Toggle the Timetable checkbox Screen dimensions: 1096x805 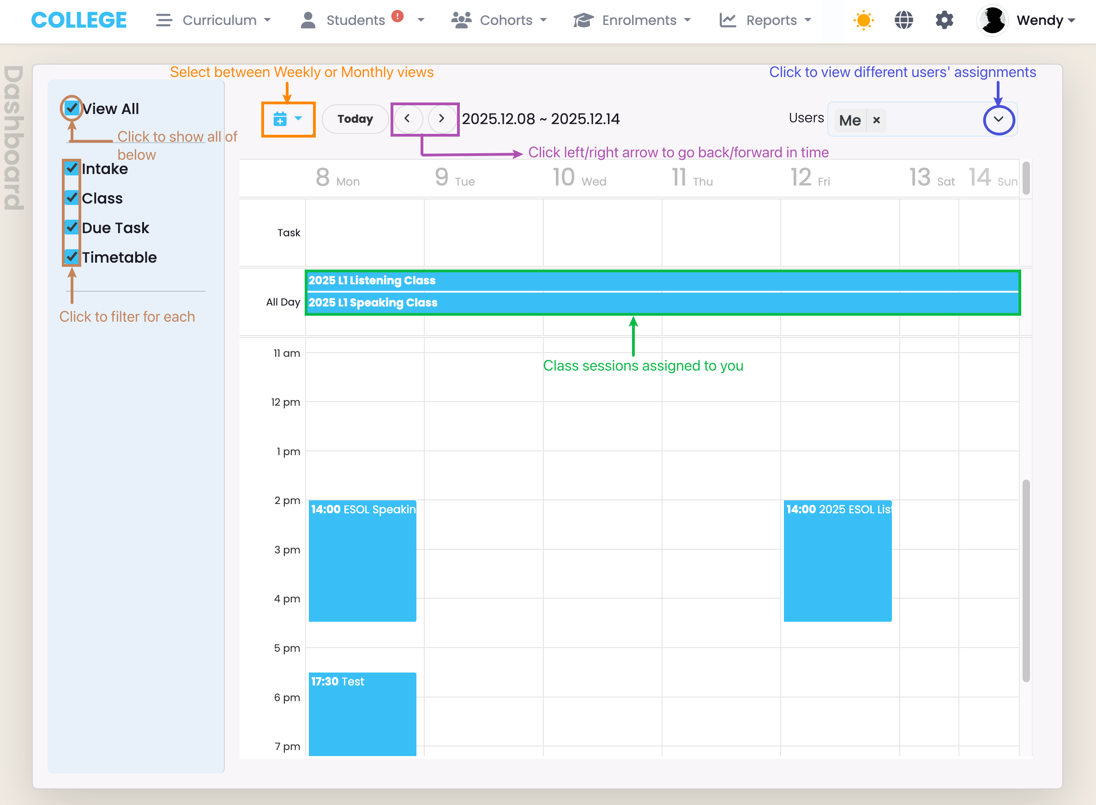click(x=72, y=257)
